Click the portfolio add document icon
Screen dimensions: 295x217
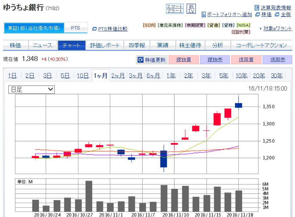point(204,14)
